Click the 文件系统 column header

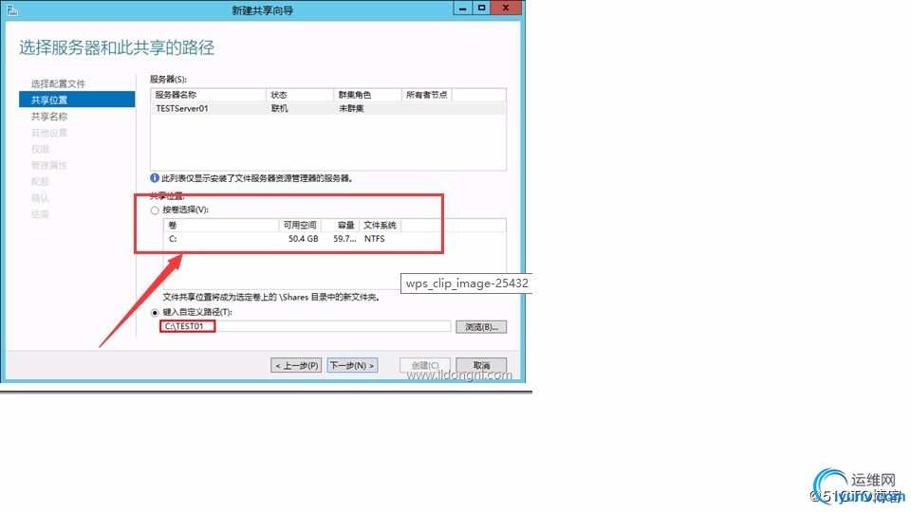380,226
